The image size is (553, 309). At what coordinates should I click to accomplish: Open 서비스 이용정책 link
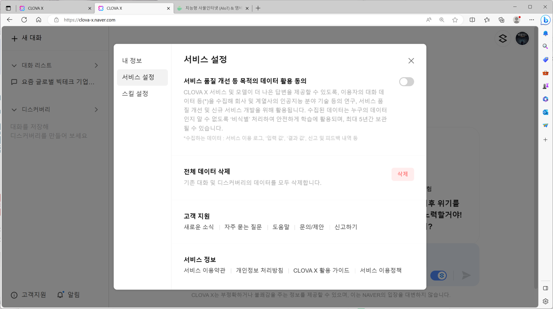(x=381, y=271)
